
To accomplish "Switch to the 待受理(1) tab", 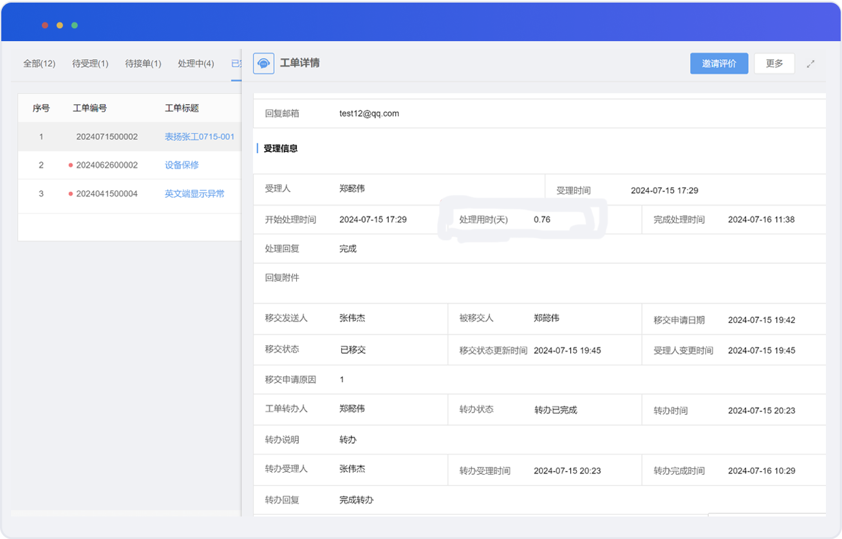I will pyautogui.click(x=90, y=63).
